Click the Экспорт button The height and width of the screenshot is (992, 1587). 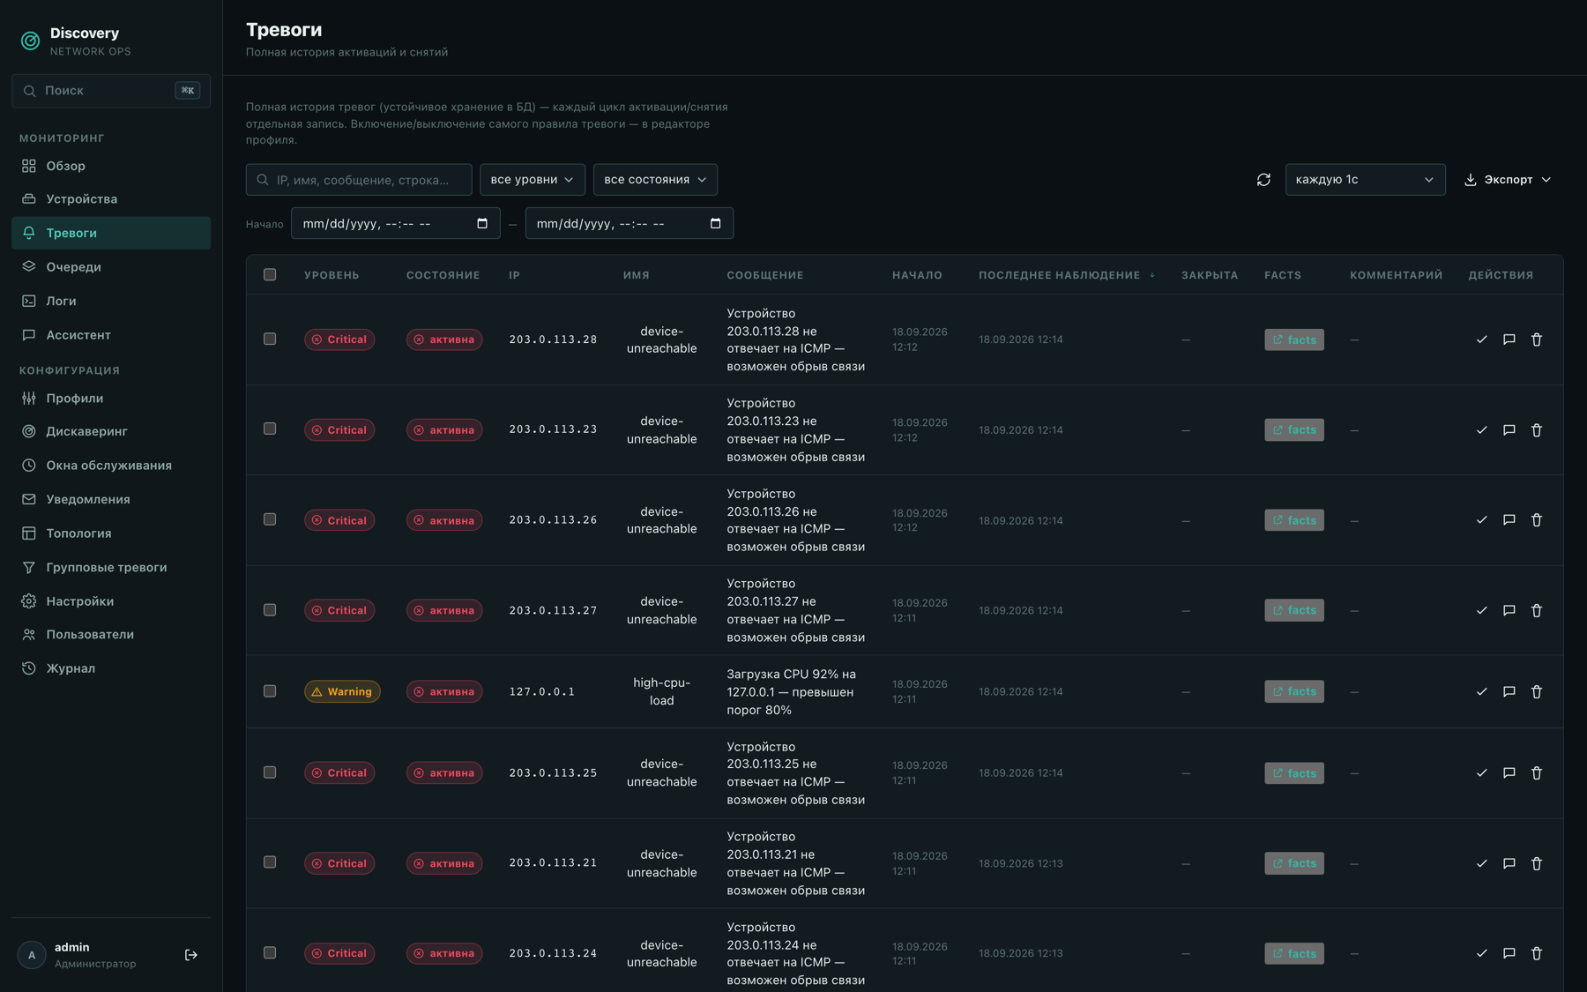[x=1508, y=180]
